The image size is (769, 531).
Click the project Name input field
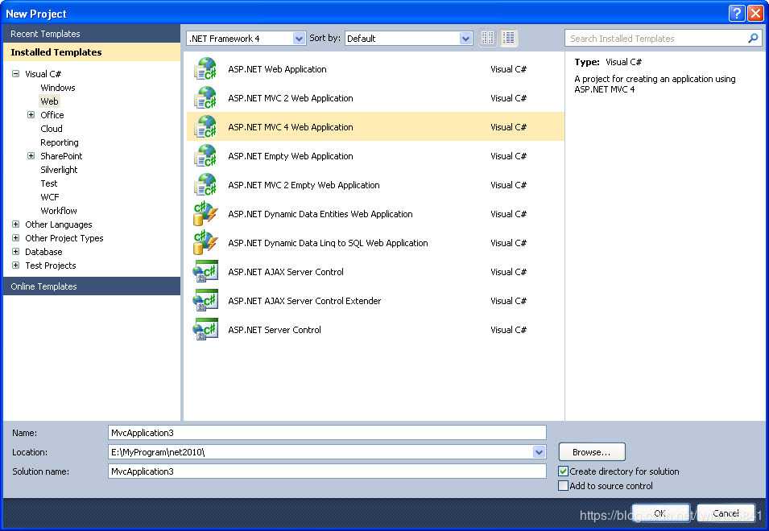[327, 433]
